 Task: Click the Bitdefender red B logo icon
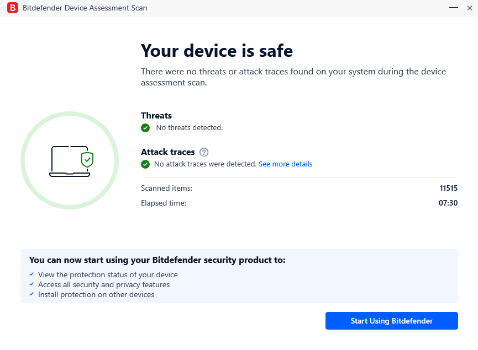coord(13,8)
